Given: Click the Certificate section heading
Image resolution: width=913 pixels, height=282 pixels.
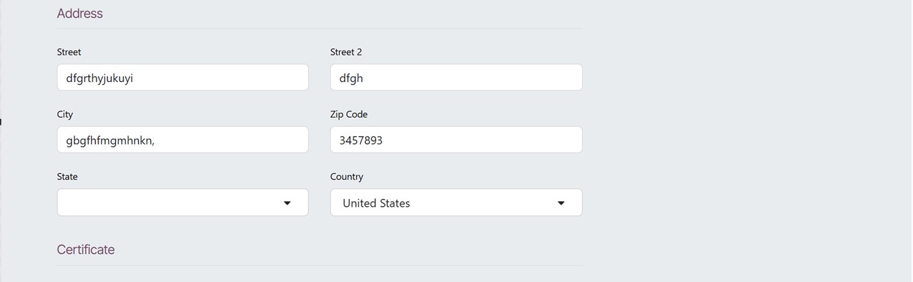Looking at the screenshot, I should tap(86, 250).
